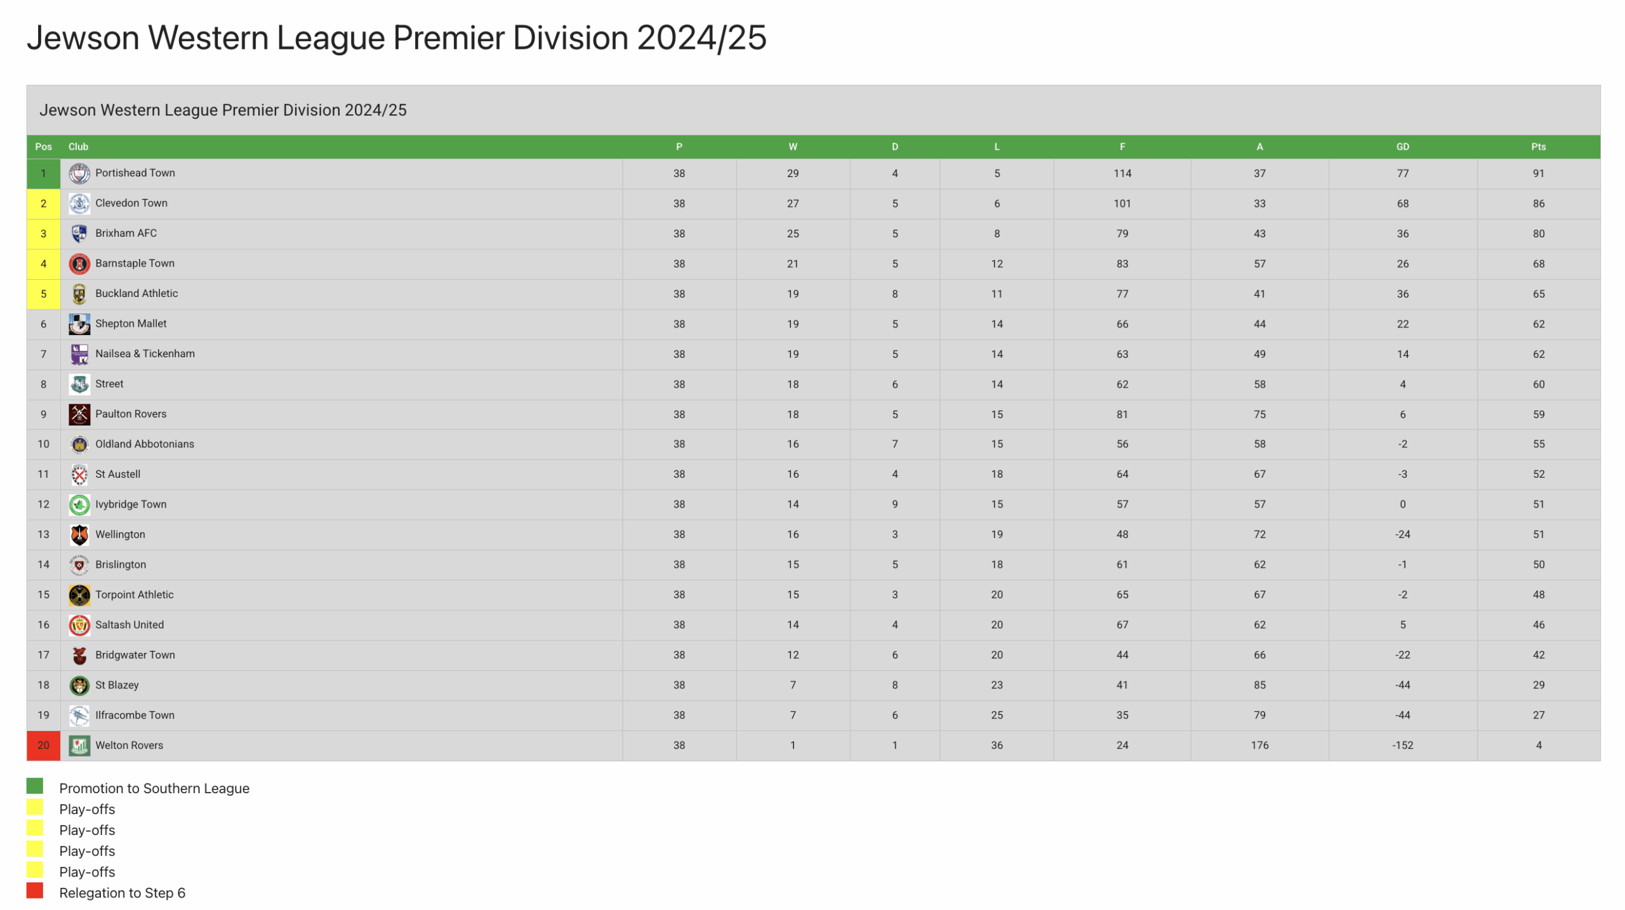Screen dimensions: 1625x910
Task: Click the red relegation legend swatch
Action: (35, 891)
